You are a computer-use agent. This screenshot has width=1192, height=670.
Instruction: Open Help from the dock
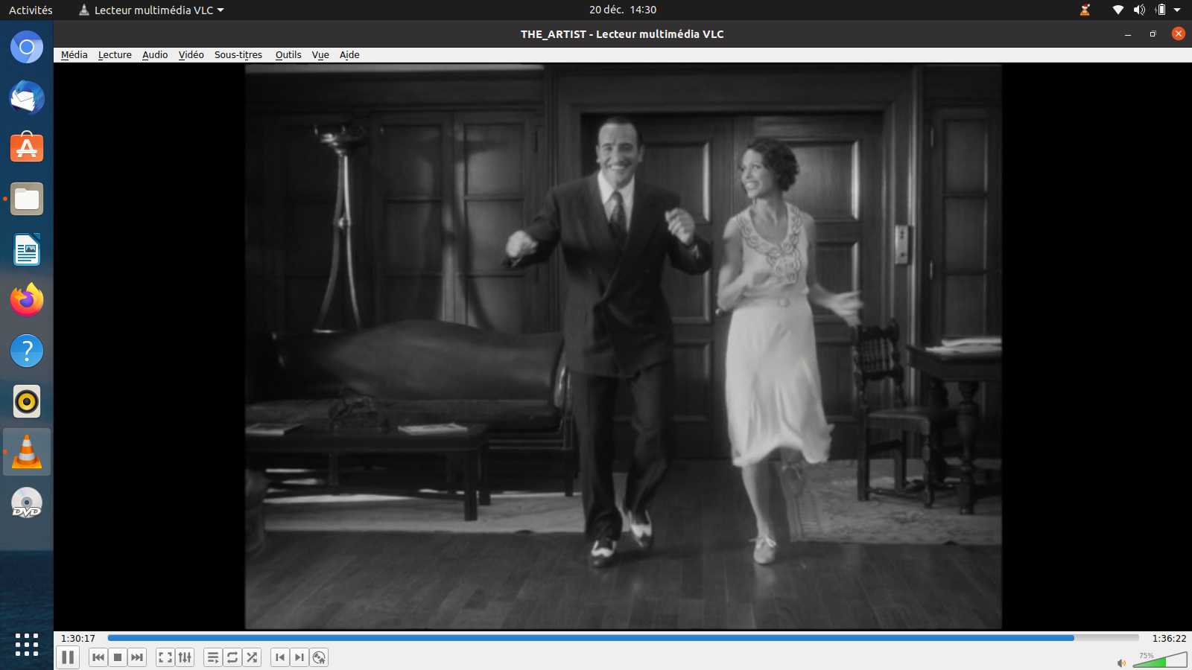tap(27, 351)
